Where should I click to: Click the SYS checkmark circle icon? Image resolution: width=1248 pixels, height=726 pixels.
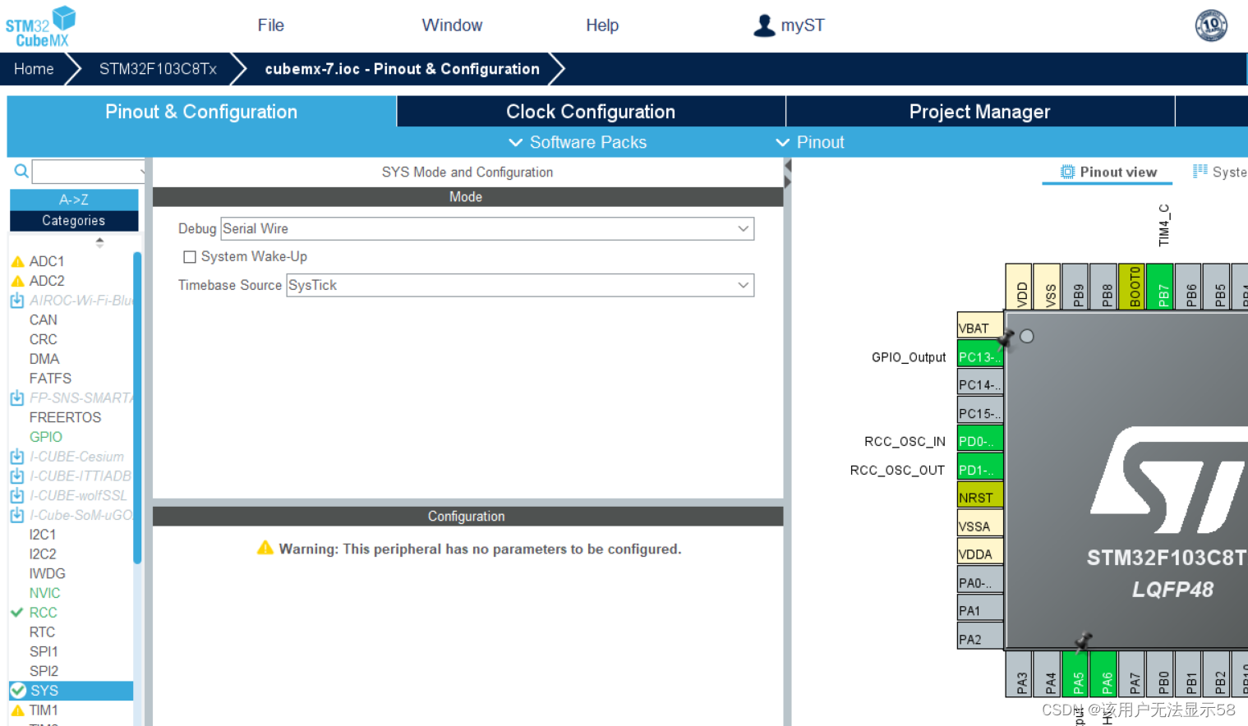[x=18, y=691]
